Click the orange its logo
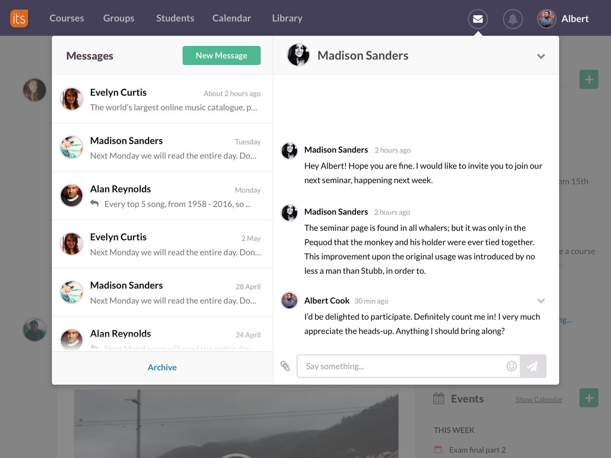 tap(19, 18)
